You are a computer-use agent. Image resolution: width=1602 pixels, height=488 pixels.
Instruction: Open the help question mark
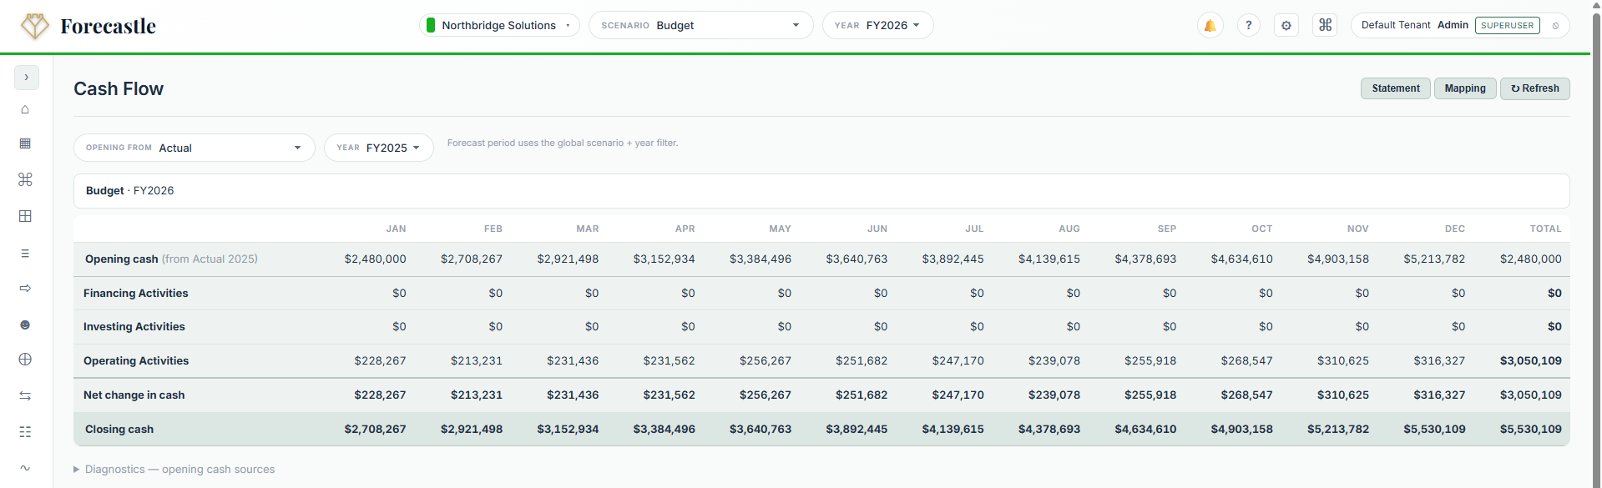[1248, 25]
